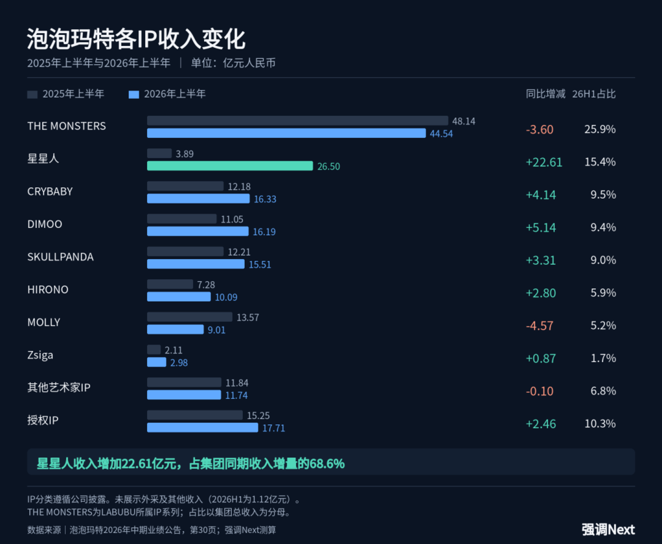Click the change value +5.14
This screenshot has width=662, height=544.
pyautogui.click(x=541, y=228)
